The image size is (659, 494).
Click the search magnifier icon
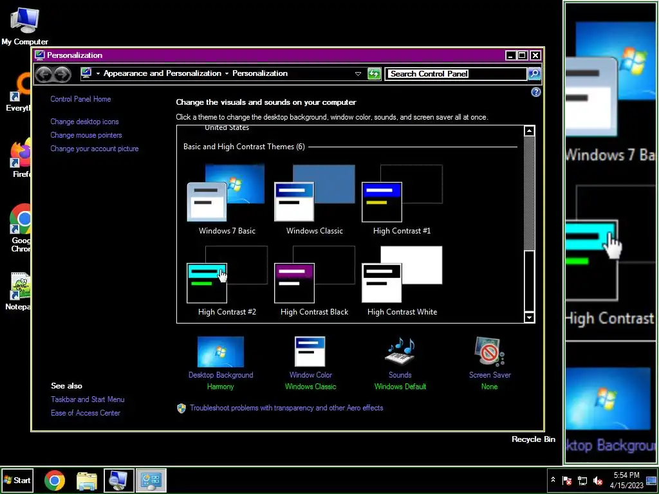click(x=534, y=73)
